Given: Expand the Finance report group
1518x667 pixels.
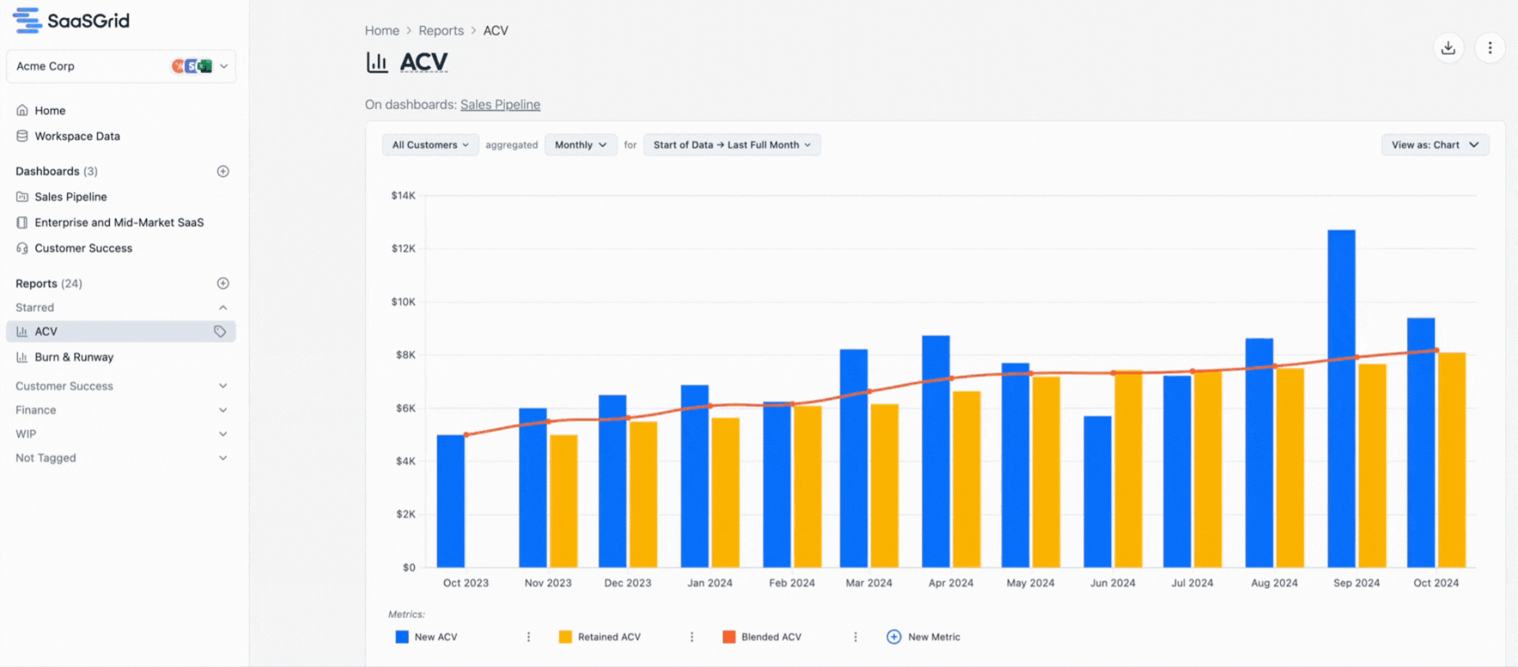Looking at the screenshot, I should click(x=223, y=410).
